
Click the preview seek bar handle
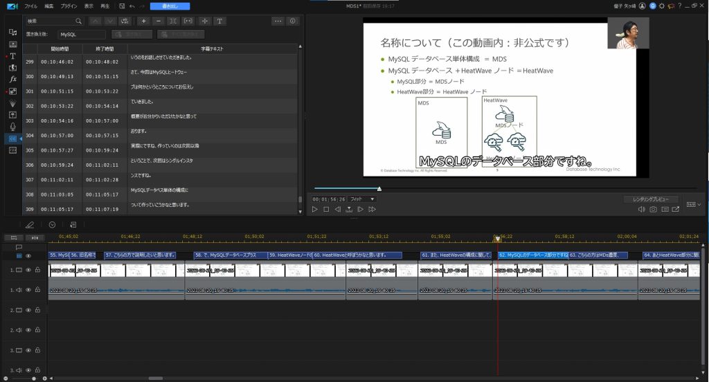point(379,188)
